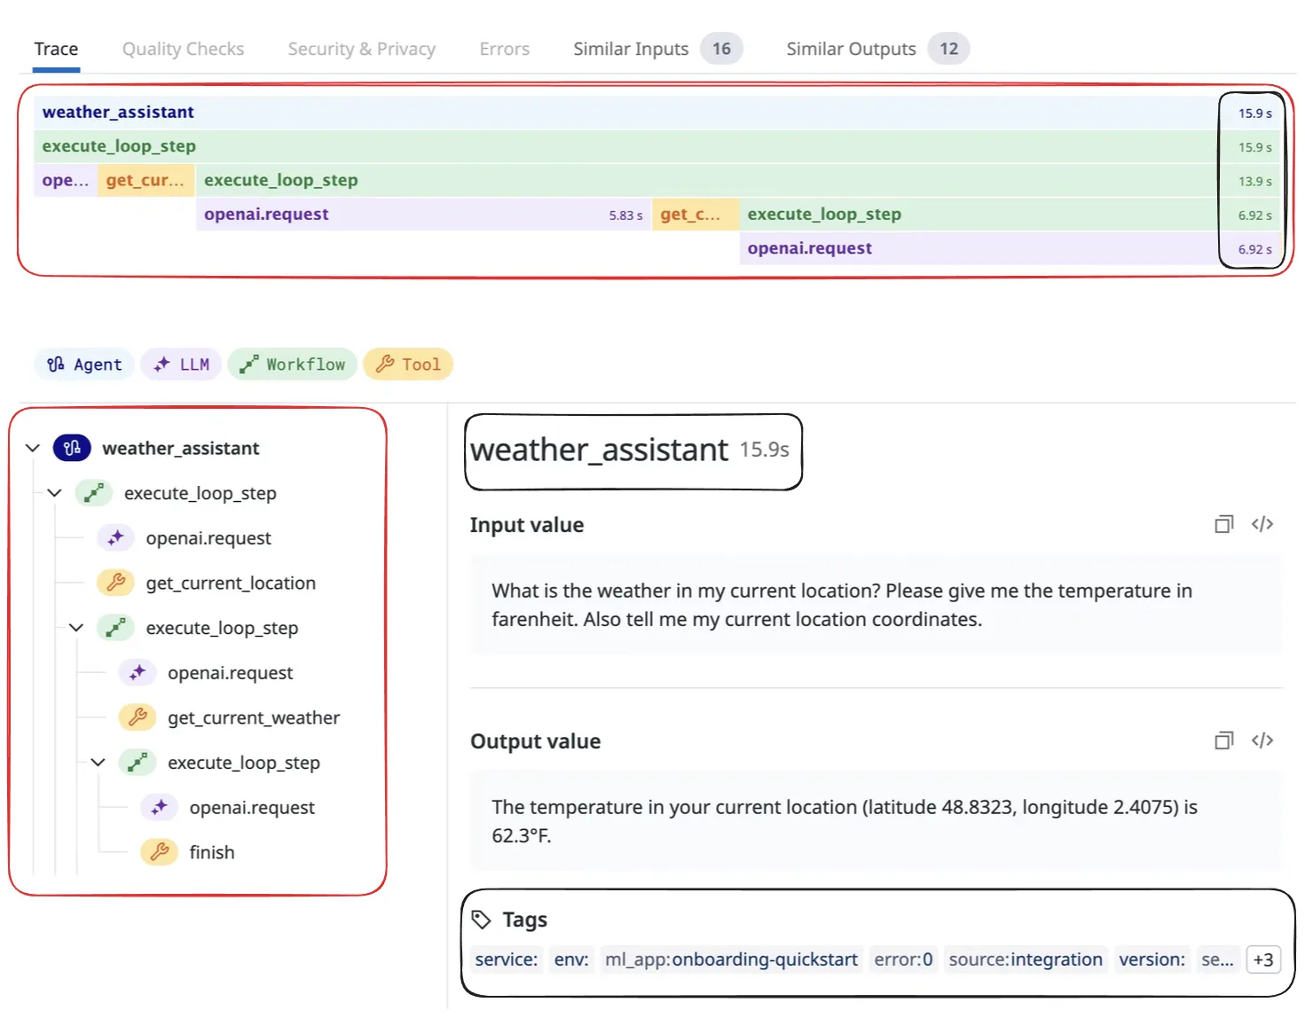Click the version: tag
This screenshot has height=1018, width=1305.
tap(1152, 959)
